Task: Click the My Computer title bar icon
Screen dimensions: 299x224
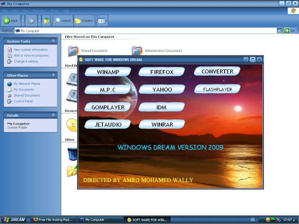Action: [3, 4]
